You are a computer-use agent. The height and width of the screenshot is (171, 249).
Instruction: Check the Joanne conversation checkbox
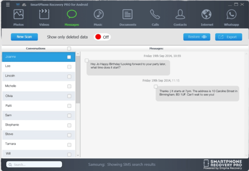pos(69,57)
